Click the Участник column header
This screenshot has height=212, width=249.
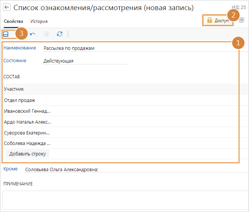(14, 89)
